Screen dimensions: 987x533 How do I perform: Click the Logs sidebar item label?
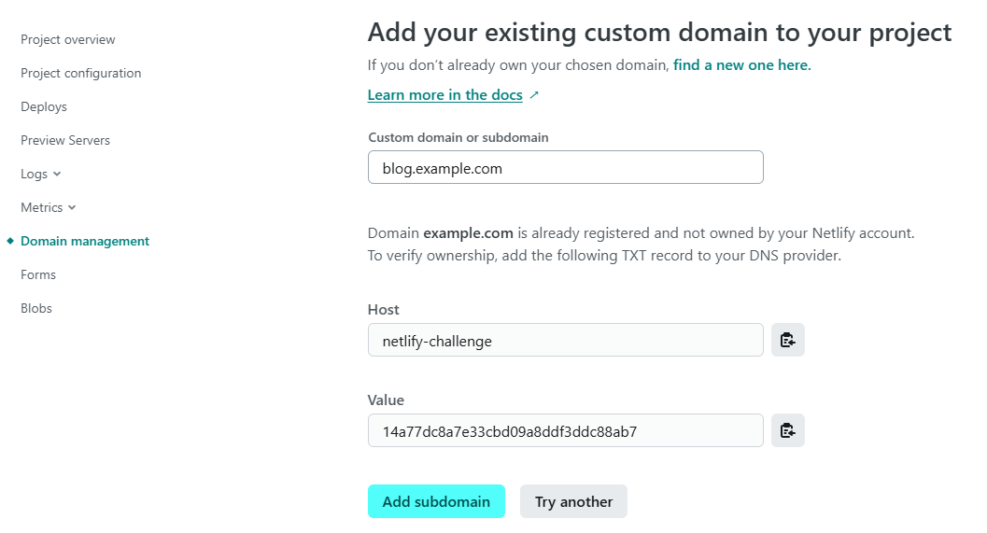coord(34,175)
